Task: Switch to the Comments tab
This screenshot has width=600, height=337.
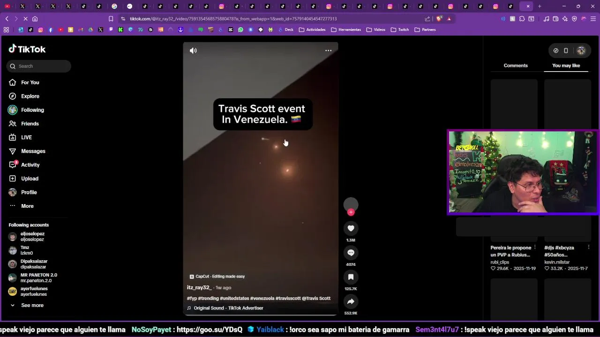Action: point(516,66)
